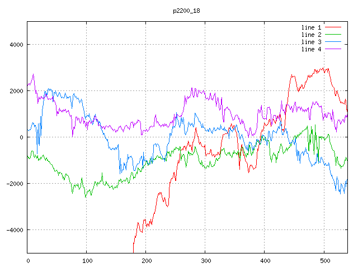Click the 'line 1' legend label
The height and width of the screenshot is (268, 358).
click(x=311, y=27)
